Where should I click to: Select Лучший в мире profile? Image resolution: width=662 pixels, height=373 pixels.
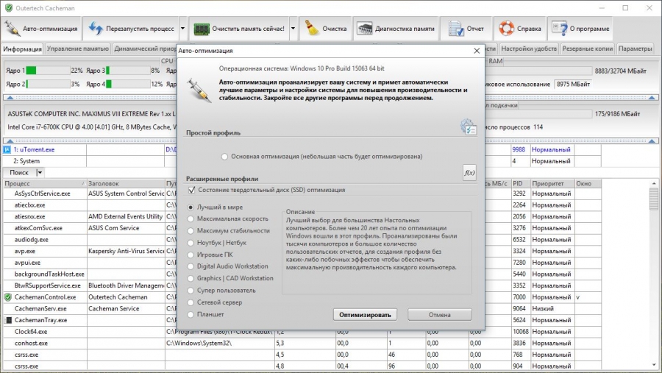(x=191, y=207)
